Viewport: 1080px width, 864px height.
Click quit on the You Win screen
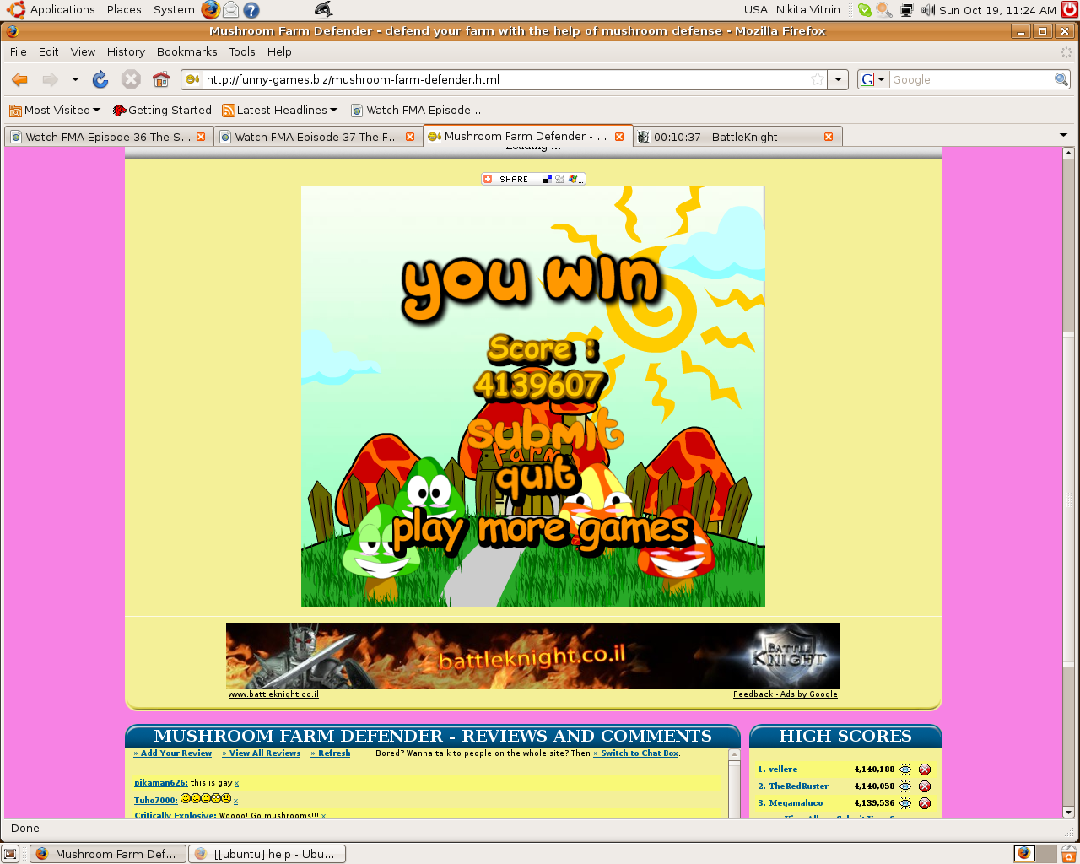pyautogui.click(x=537, y=478)
